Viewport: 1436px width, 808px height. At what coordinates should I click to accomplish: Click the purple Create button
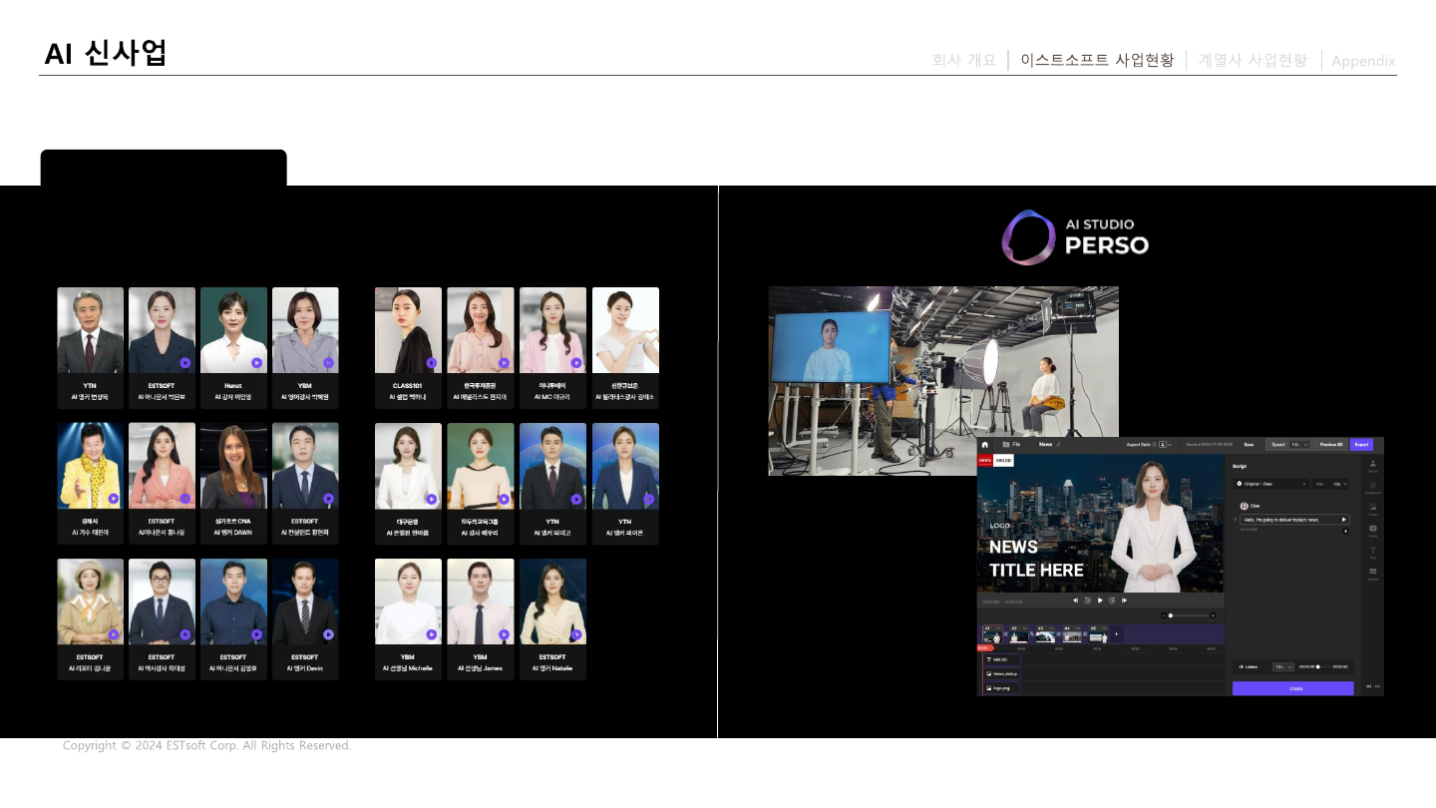pos(1293,688)
